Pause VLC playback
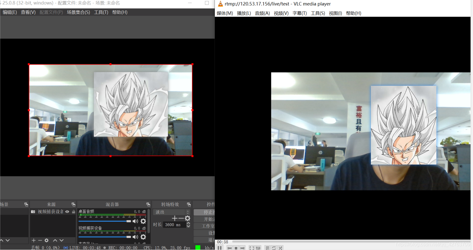 (220, 248)
